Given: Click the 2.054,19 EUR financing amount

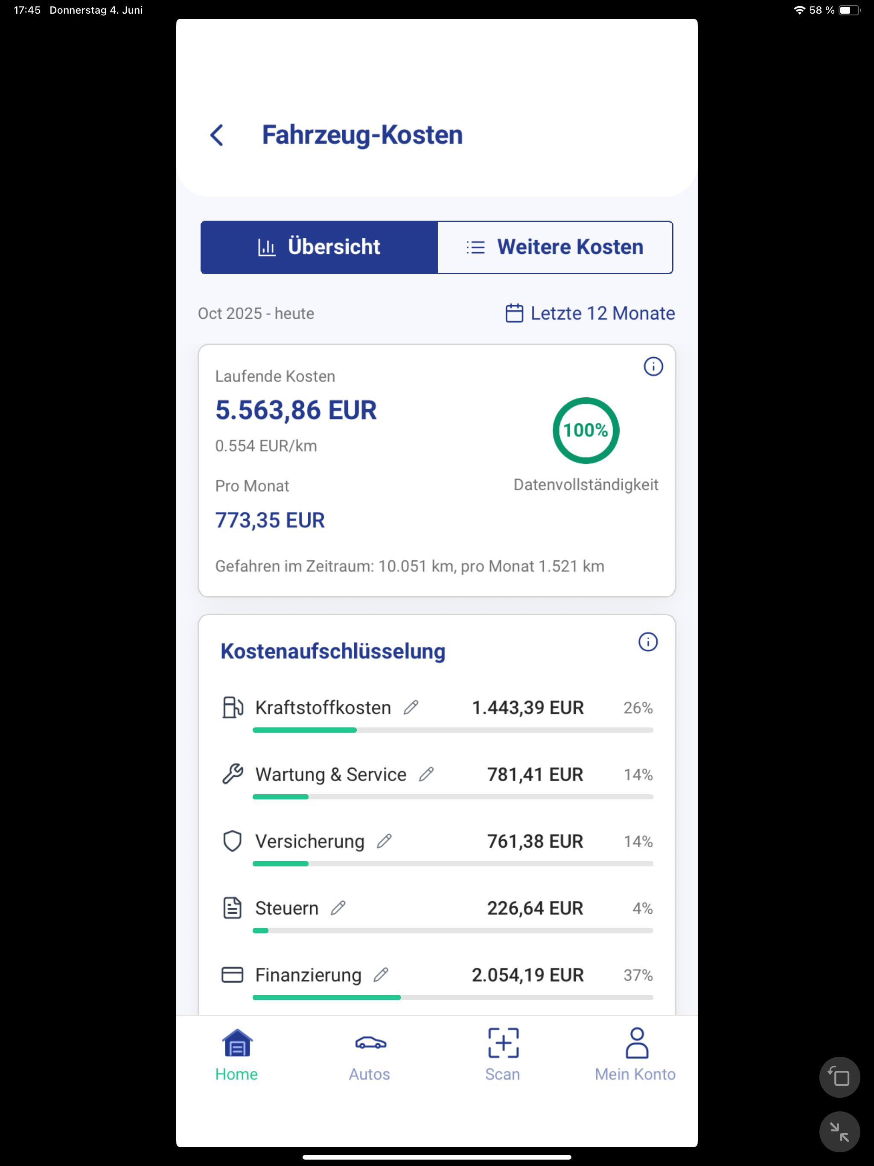Looking at the screenshot, I should click(527, 975).
